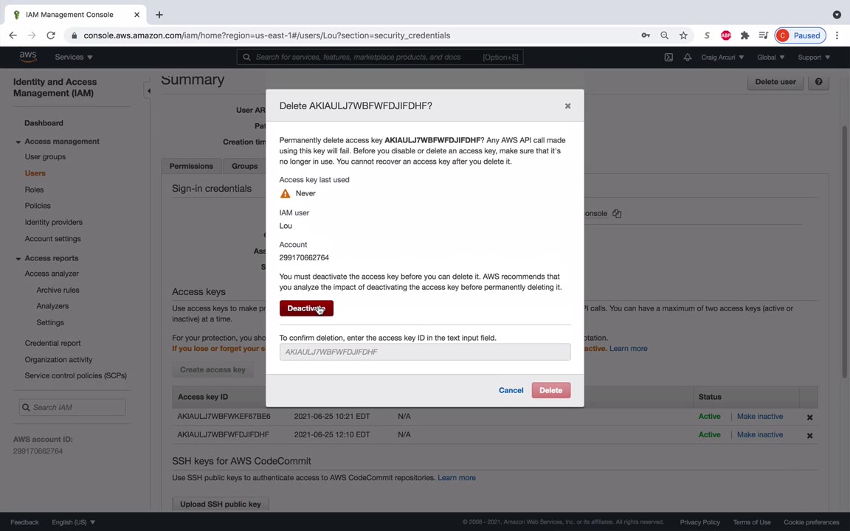Open Privacy Policy footer link

(699, 522)
